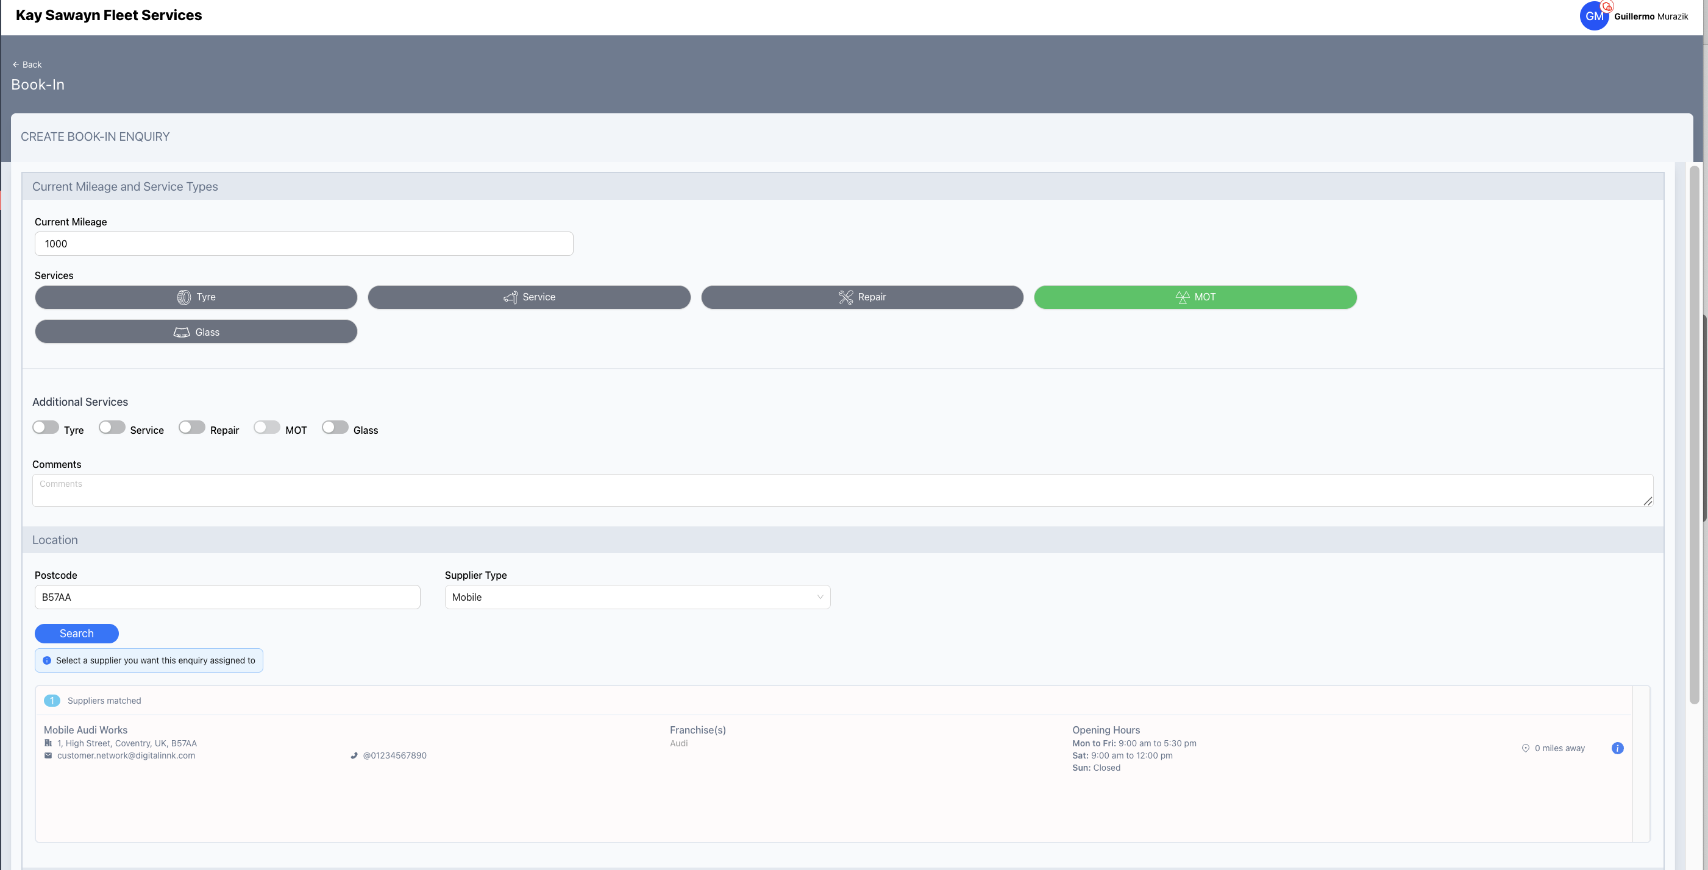Click the customer.network@digitalinnk.com email
The width and height of the screenshot is (1708, 870).
pyautogui.click(x=126, y=755)
